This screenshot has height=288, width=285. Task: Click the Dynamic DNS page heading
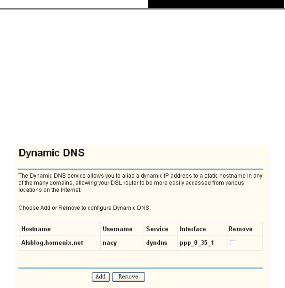(52, 153)
